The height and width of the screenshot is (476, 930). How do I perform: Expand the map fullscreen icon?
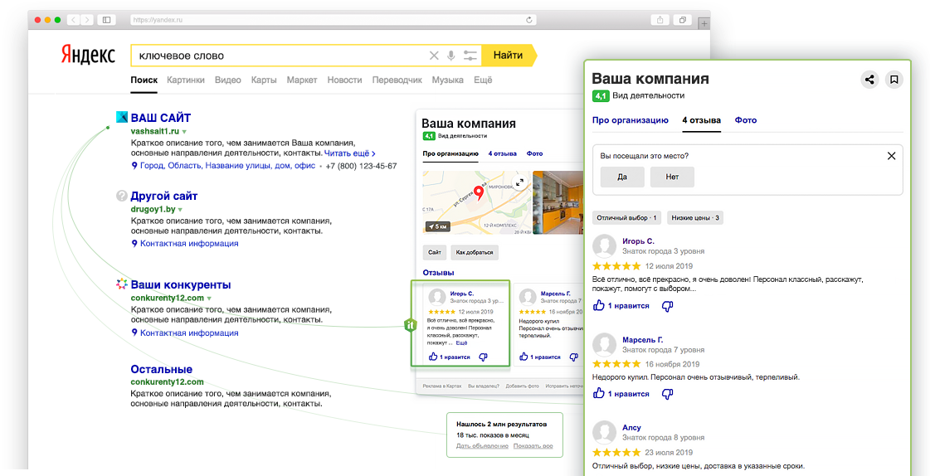(519, 183)
